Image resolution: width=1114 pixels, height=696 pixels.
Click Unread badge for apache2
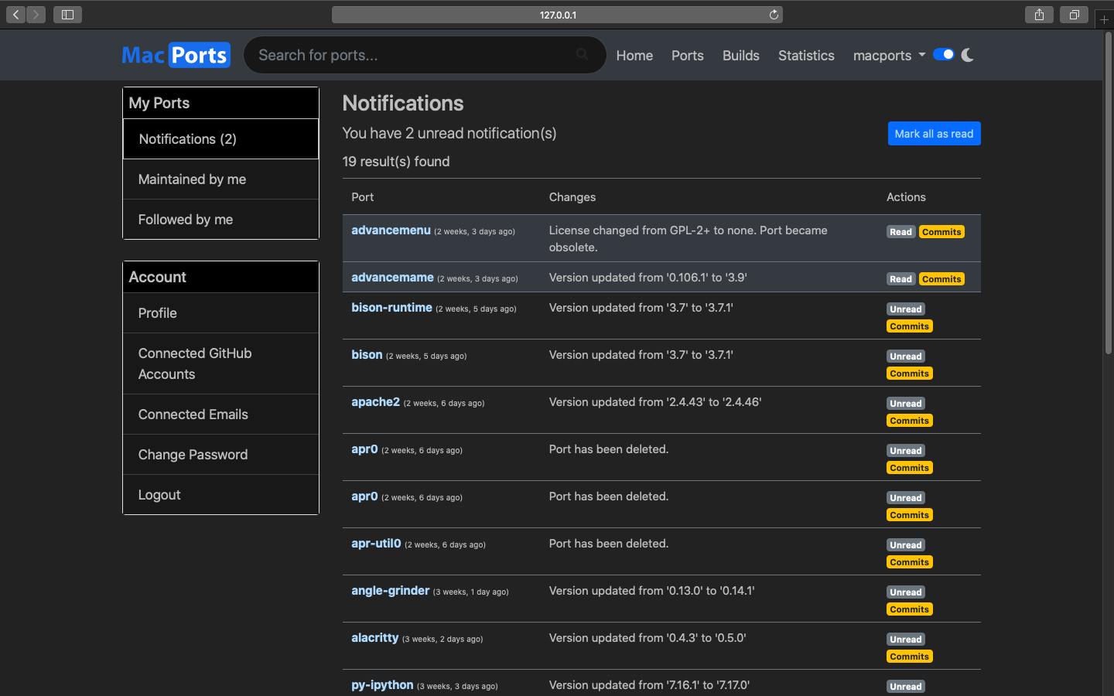point(906,404)
